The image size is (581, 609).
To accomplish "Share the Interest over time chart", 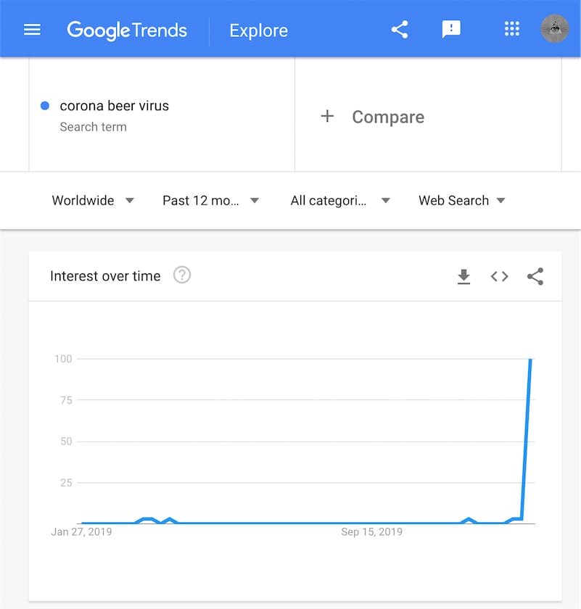I will [x=535, y=276].
